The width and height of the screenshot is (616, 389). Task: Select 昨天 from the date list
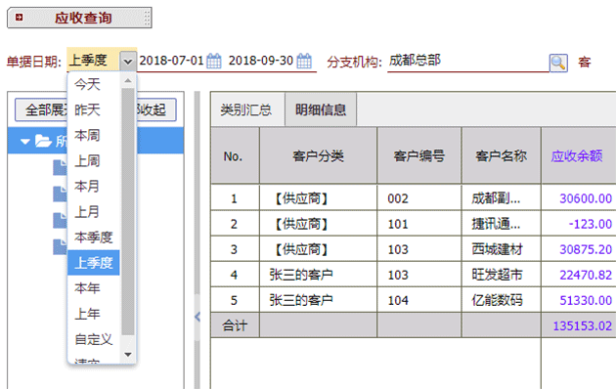(94, 109)
